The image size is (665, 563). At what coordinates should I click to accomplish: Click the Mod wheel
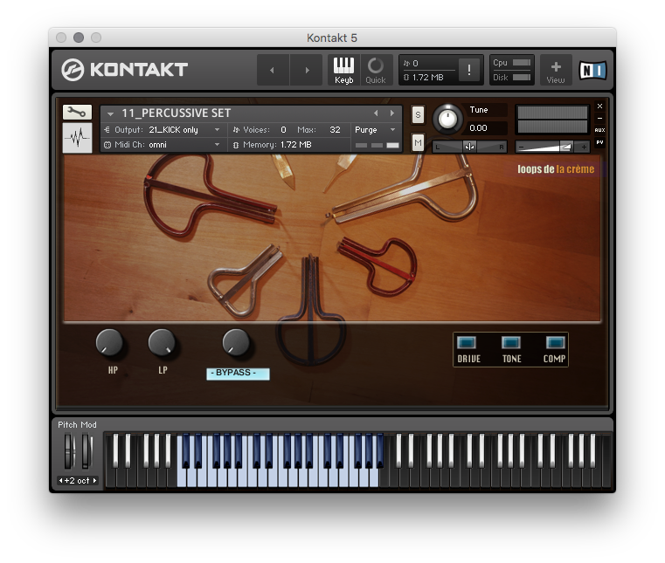pyautogui.click(x=87, y=451)
